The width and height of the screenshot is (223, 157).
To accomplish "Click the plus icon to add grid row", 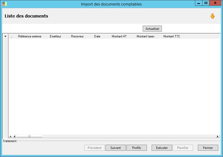I will 10,136.
